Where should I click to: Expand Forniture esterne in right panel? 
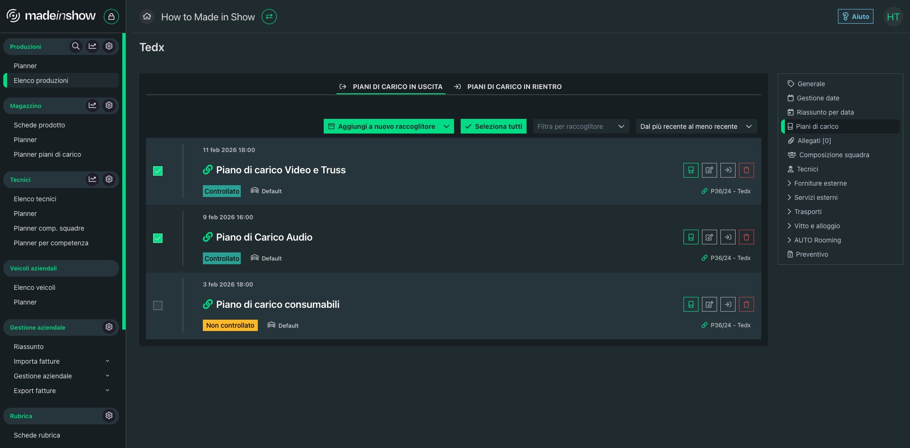pyautogui.click(x=820, y=183)
